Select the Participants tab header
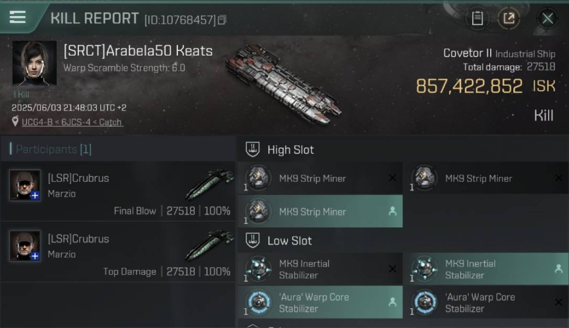Image resolution: width=569 pixels, height=328 pixels. (x=51, y=149)
